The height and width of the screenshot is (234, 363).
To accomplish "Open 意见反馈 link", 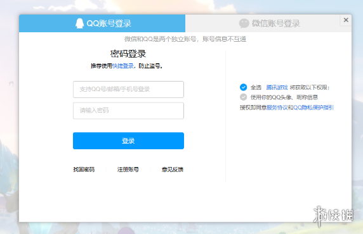I will 173,169.
